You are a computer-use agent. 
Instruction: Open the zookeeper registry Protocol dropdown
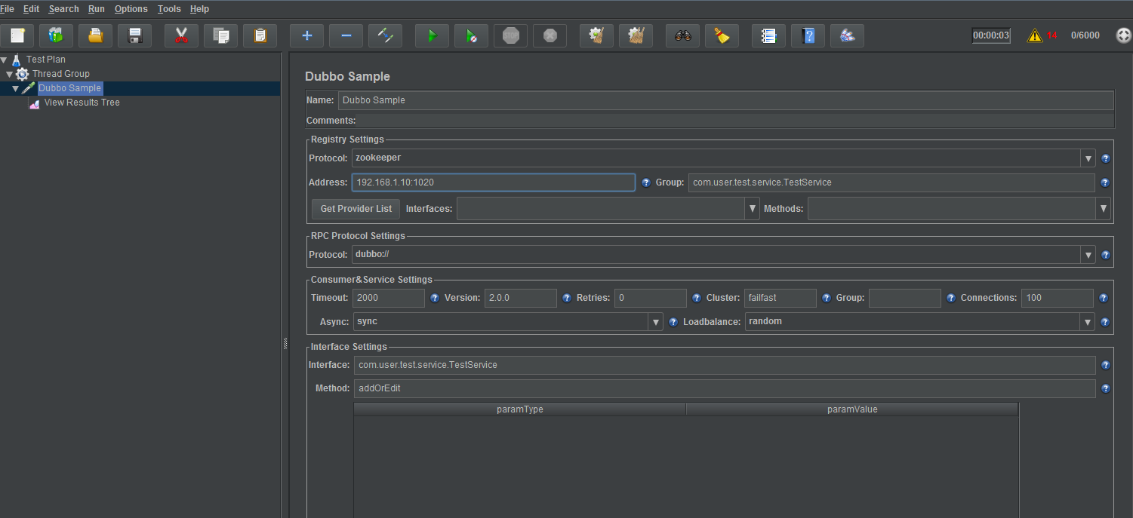1088,158
